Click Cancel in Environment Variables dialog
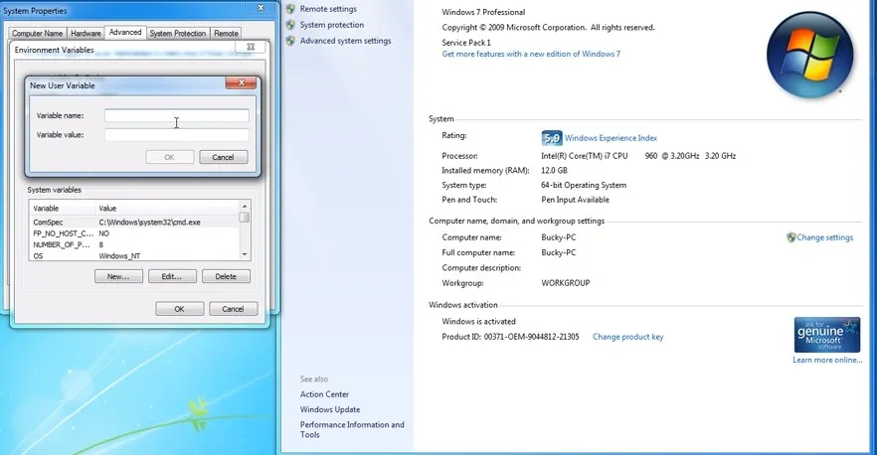Viewport: 877px width, 455px height. (234, 309)
